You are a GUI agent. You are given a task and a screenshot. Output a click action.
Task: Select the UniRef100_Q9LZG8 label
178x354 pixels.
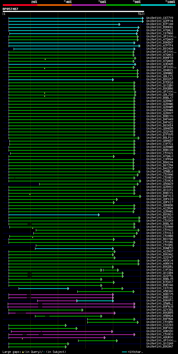[x=160, y=95]
